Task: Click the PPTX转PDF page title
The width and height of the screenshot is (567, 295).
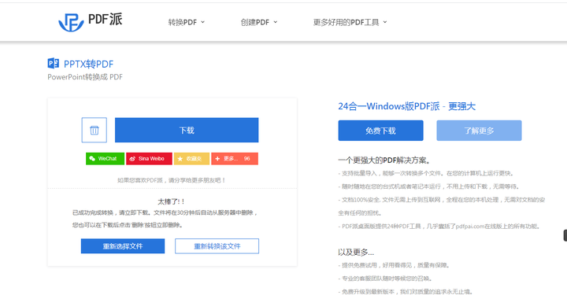Action: pos(88,64)
